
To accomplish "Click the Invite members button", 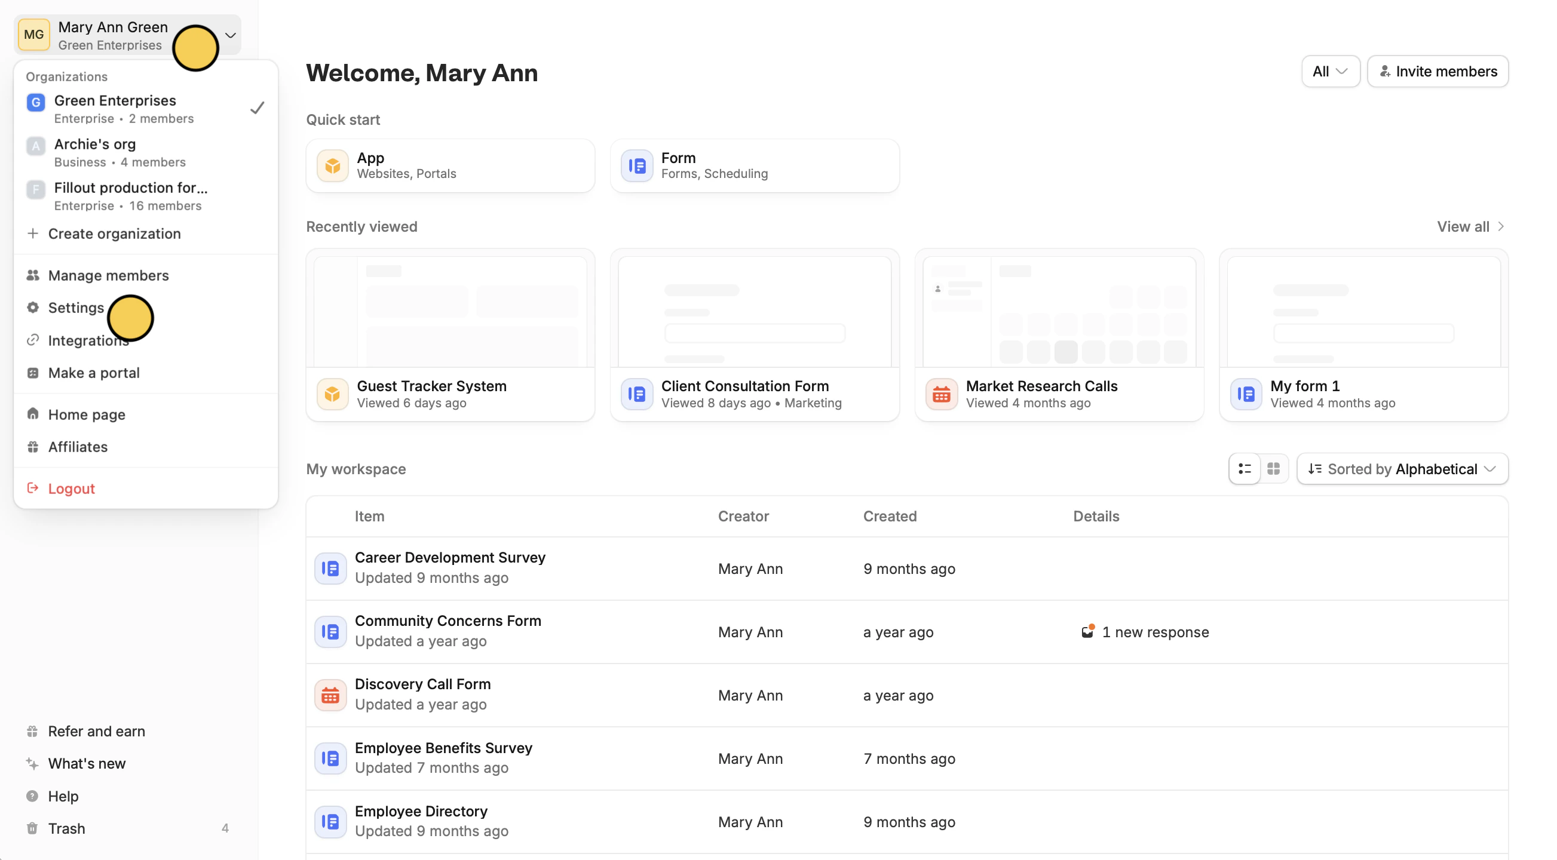I will [1438, 71].
